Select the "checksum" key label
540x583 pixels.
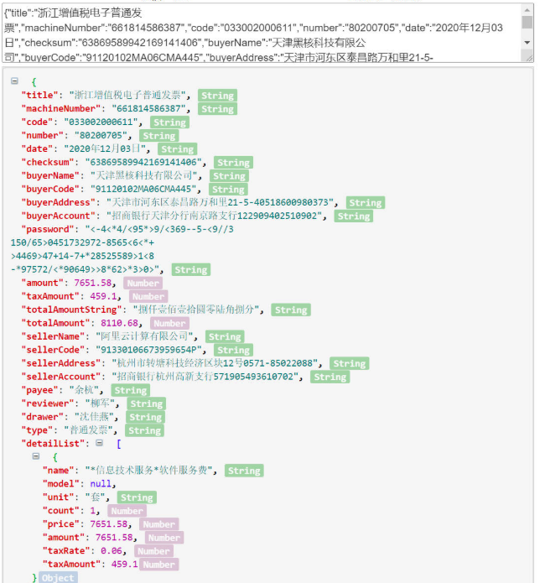tap(48, 163)
